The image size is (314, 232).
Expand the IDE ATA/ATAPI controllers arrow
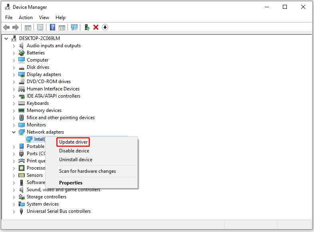(x=14, y=96)
